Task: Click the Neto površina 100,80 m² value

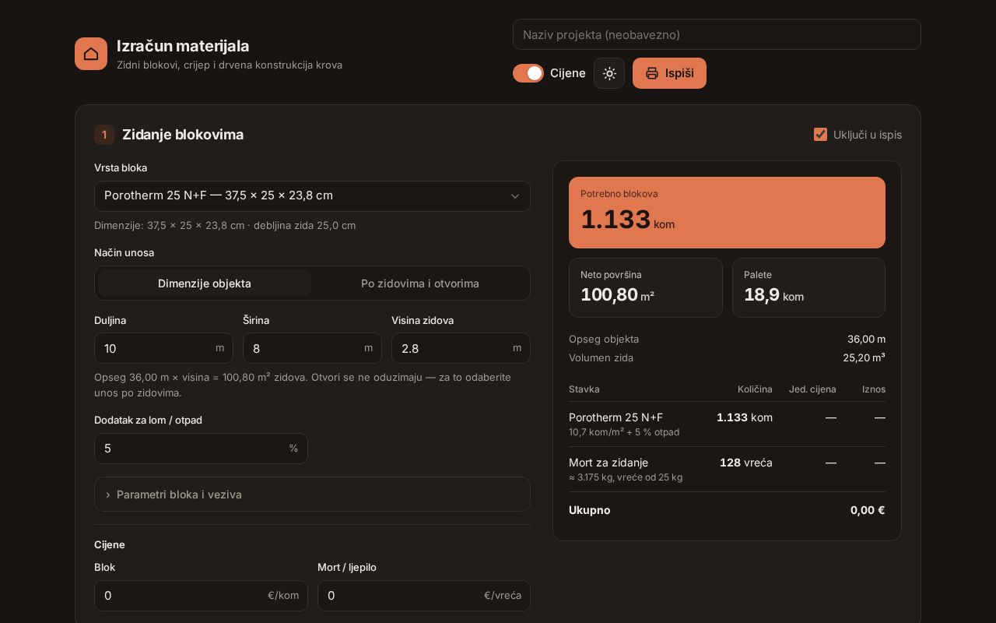Action: point(617,295)
